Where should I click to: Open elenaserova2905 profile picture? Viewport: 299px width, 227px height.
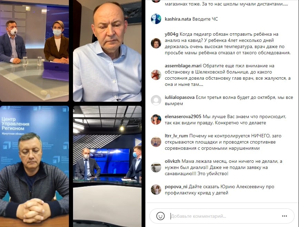(x=156, y=120)
